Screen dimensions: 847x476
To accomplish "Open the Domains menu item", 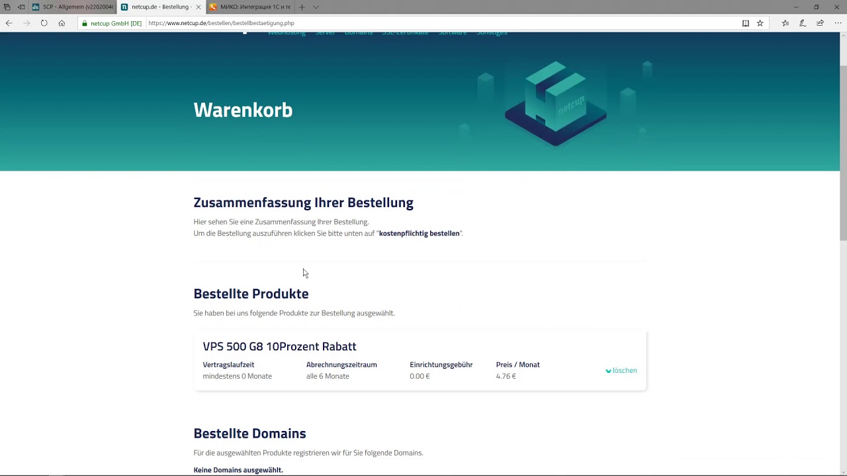I will (359, 33).
